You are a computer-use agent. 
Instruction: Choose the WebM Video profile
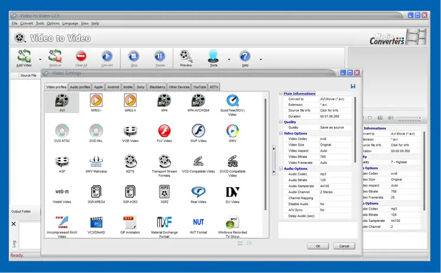click(62, 192)
